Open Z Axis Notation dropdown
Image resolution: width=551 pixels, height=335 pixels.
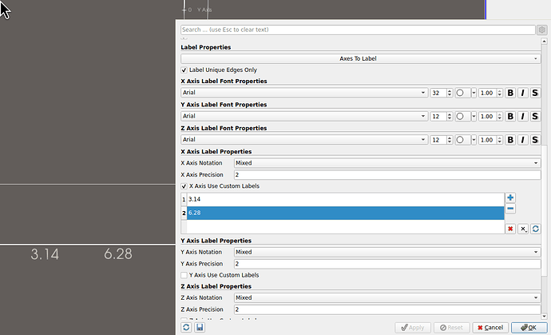(387, 297)
